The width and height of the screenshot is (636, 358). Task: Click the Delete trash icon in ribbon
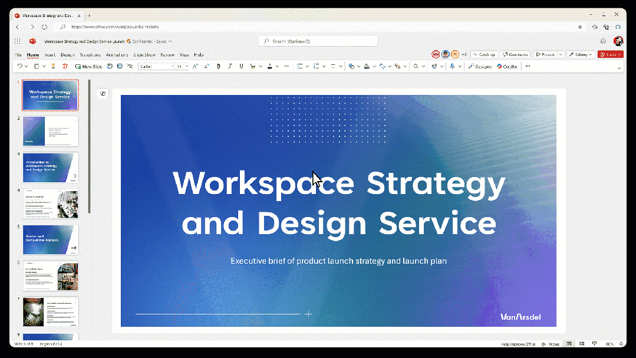point(65,67)
